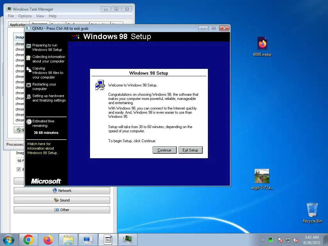
Task: Click the '98 F' input field behind QEMU
Action: 20,161
